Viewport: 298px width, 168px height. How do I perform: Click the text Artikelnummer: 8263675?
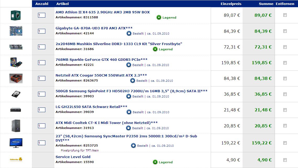[x=77, y=80]
